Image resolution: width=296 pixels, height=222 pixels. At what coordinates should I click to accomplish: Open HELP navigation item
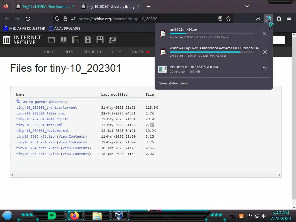(x=116, y=52)
